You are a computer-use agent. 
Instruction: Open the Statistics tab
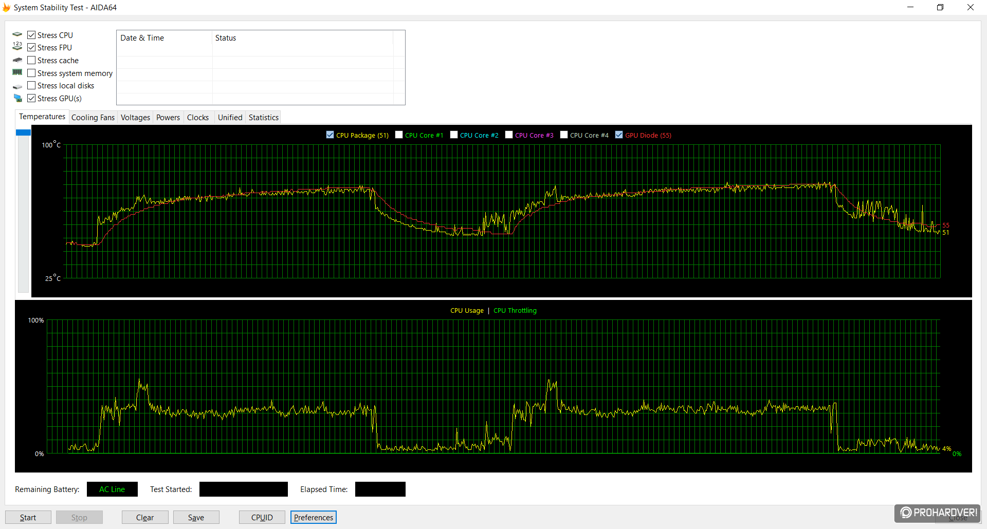click(264, 118)
